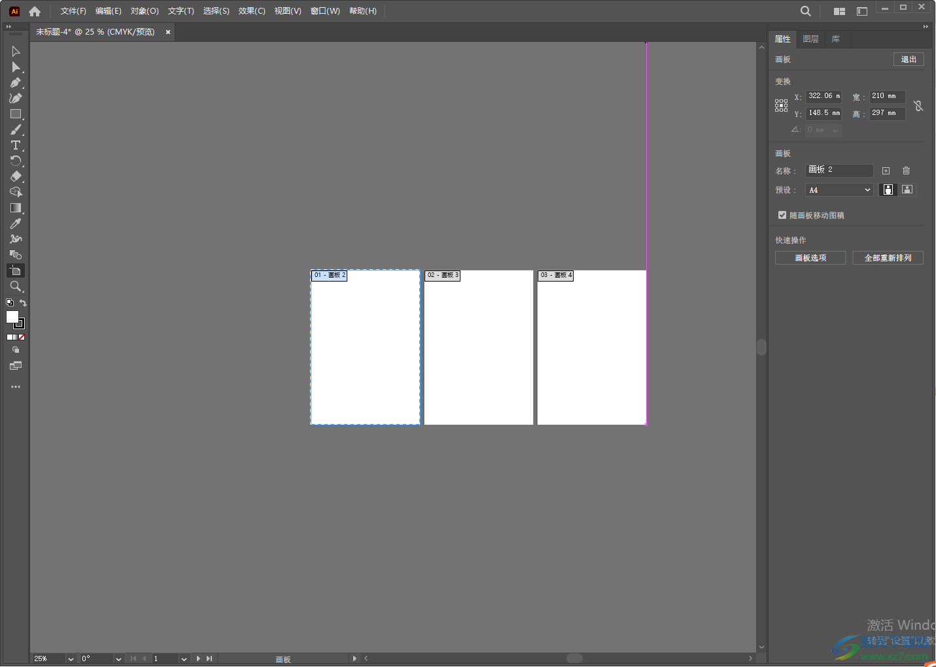
Task: Select the Rectangle tool
Action: [x=16, y=114]
